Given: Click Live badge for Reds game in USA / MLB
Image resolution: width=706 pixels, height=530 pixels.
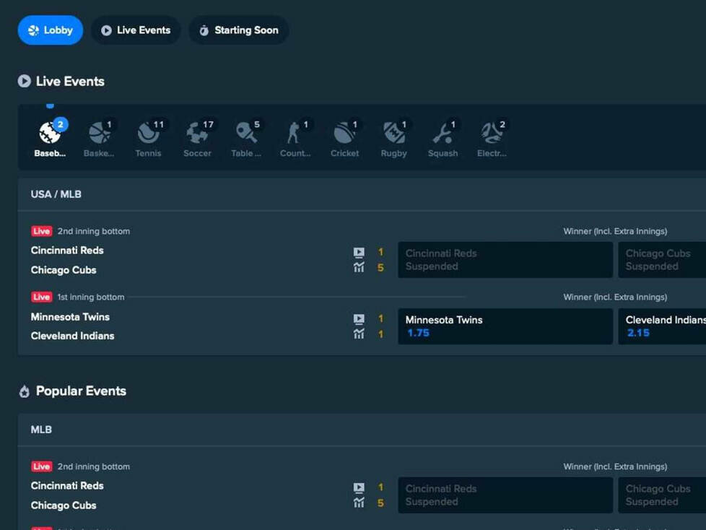Looking at the screenshot, I should [x=41, y=231].
